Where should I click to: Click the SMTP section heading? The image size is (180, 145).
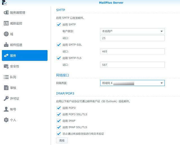[x=60, y=10]
